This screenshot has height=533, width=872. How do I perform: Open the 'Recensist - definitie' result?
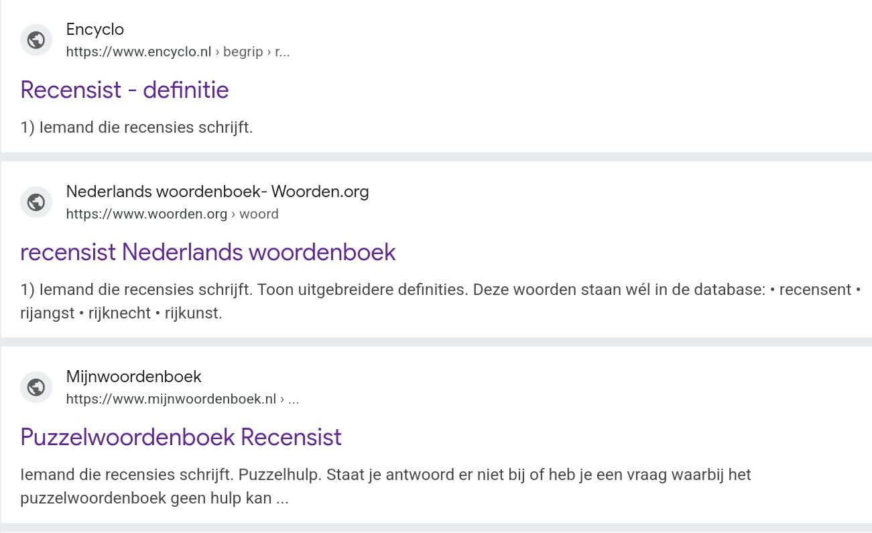coord(125,90)
